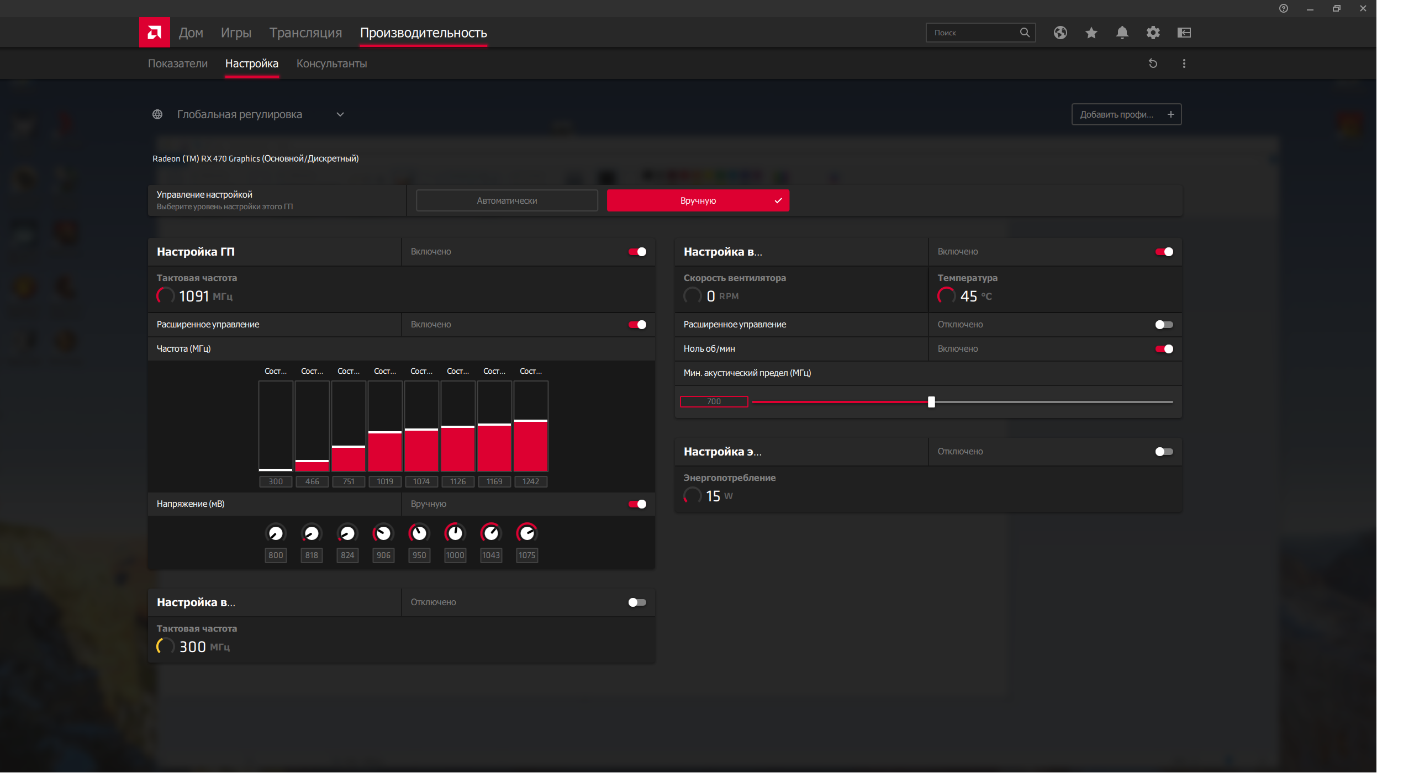The width and height of the screenshot is (1414, 773).
Task: Open notifications bell icon
Action: click(1122, 33)
